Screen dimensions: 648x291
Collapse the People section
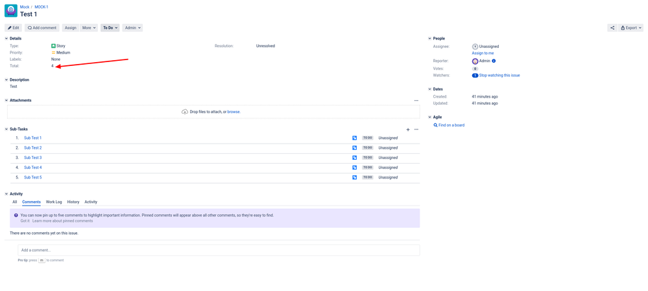430,38
